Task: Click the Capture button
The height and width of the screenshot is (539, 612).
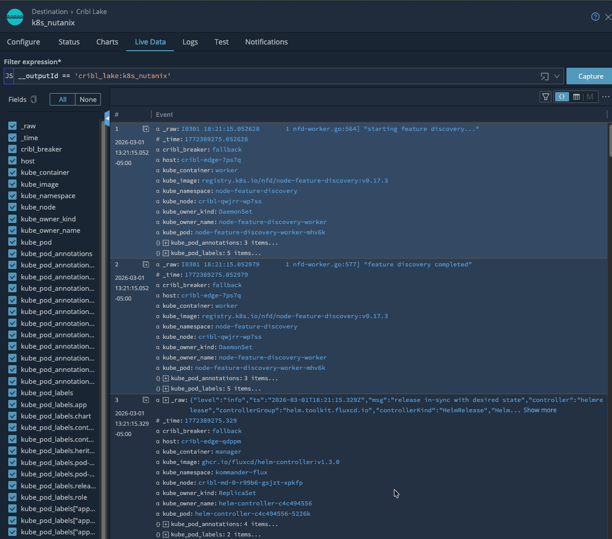Action: (591, 76)
